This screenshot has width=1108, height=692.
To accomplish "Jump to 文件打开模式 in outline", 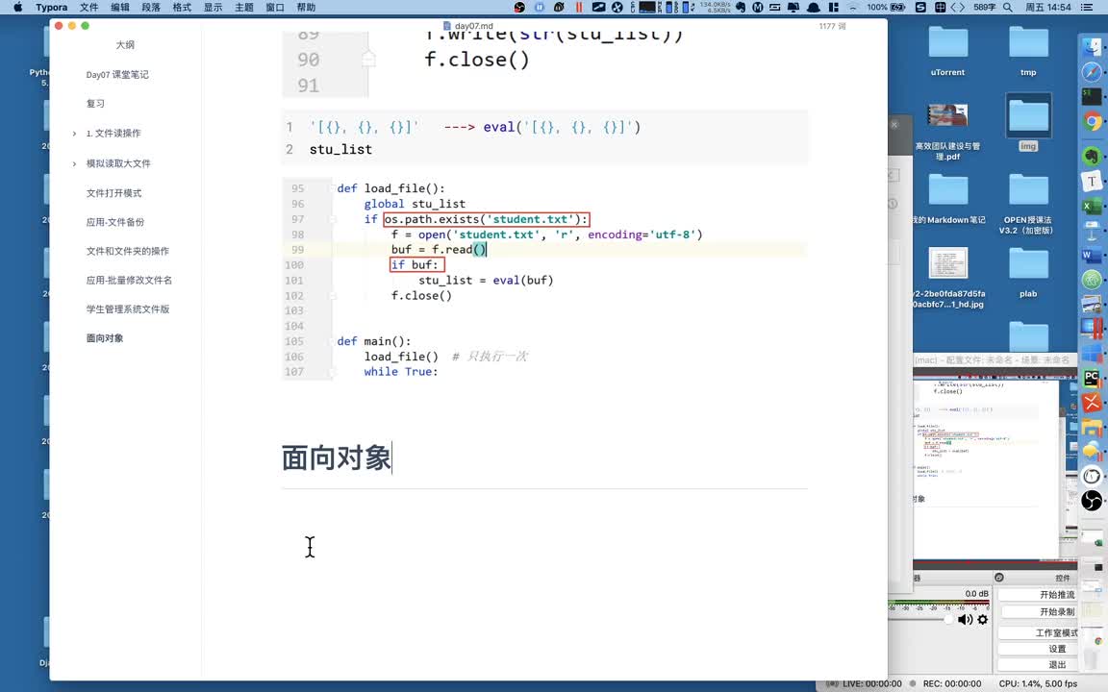I will point(113,193).
